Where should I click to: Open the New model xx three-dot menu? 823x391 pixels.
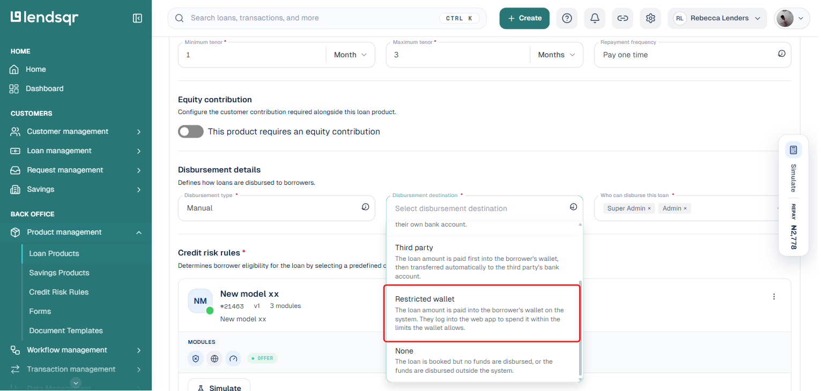click(774, 297)
